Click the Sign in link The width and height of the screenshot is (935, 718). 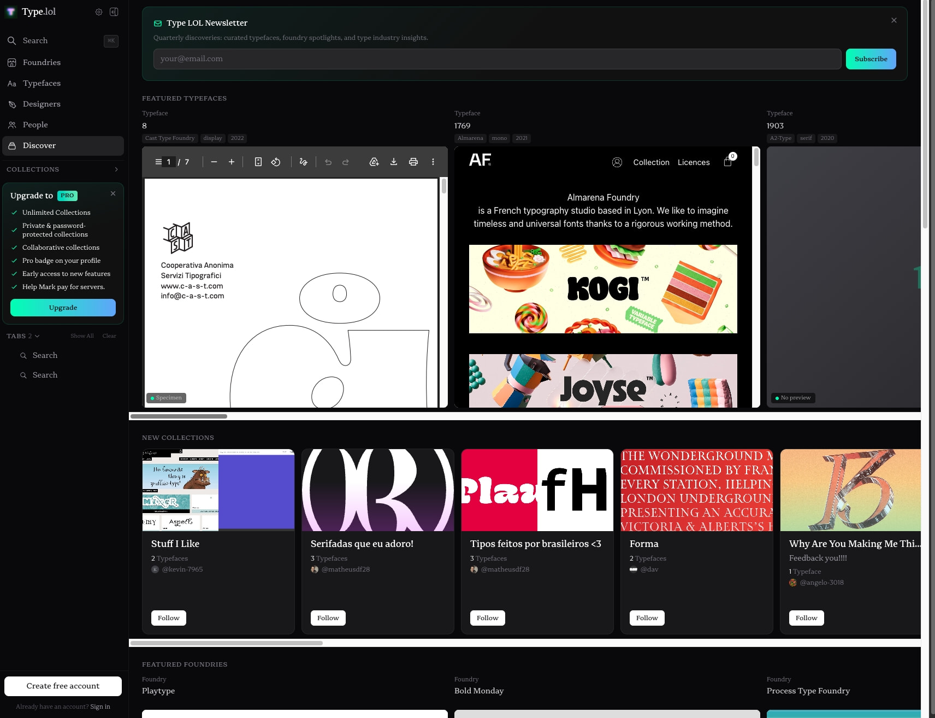(100, 707)
